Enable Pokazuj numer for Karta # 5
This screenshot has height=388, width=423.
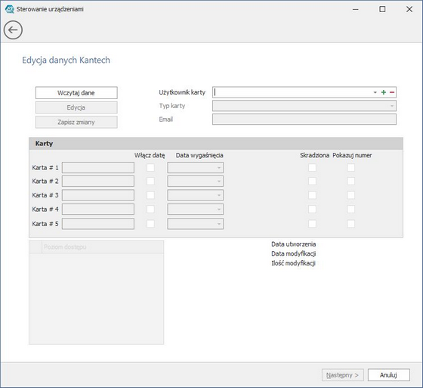(351, 224)
